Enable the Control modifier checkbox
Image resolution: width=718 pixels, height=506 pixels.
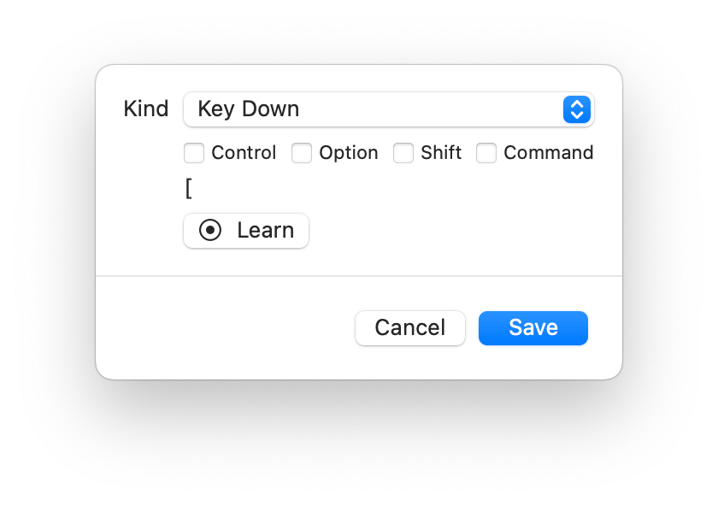click(x=194, y=153)
